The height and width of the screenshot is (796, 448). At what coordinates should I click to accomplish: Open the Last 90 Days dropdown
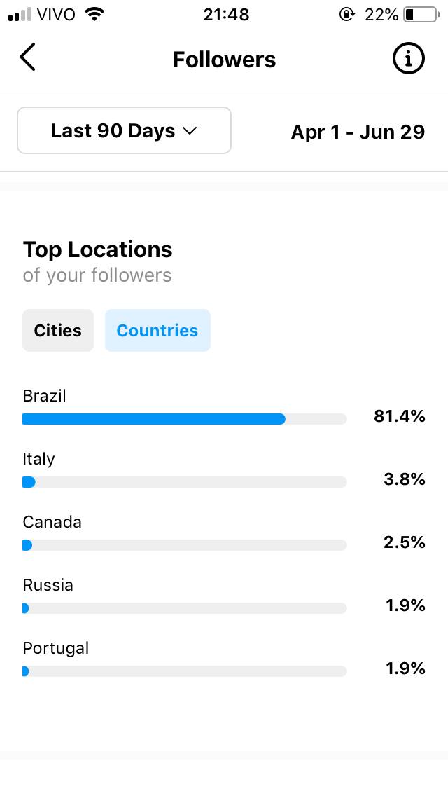pyautogui.click(x=124, y=130)
